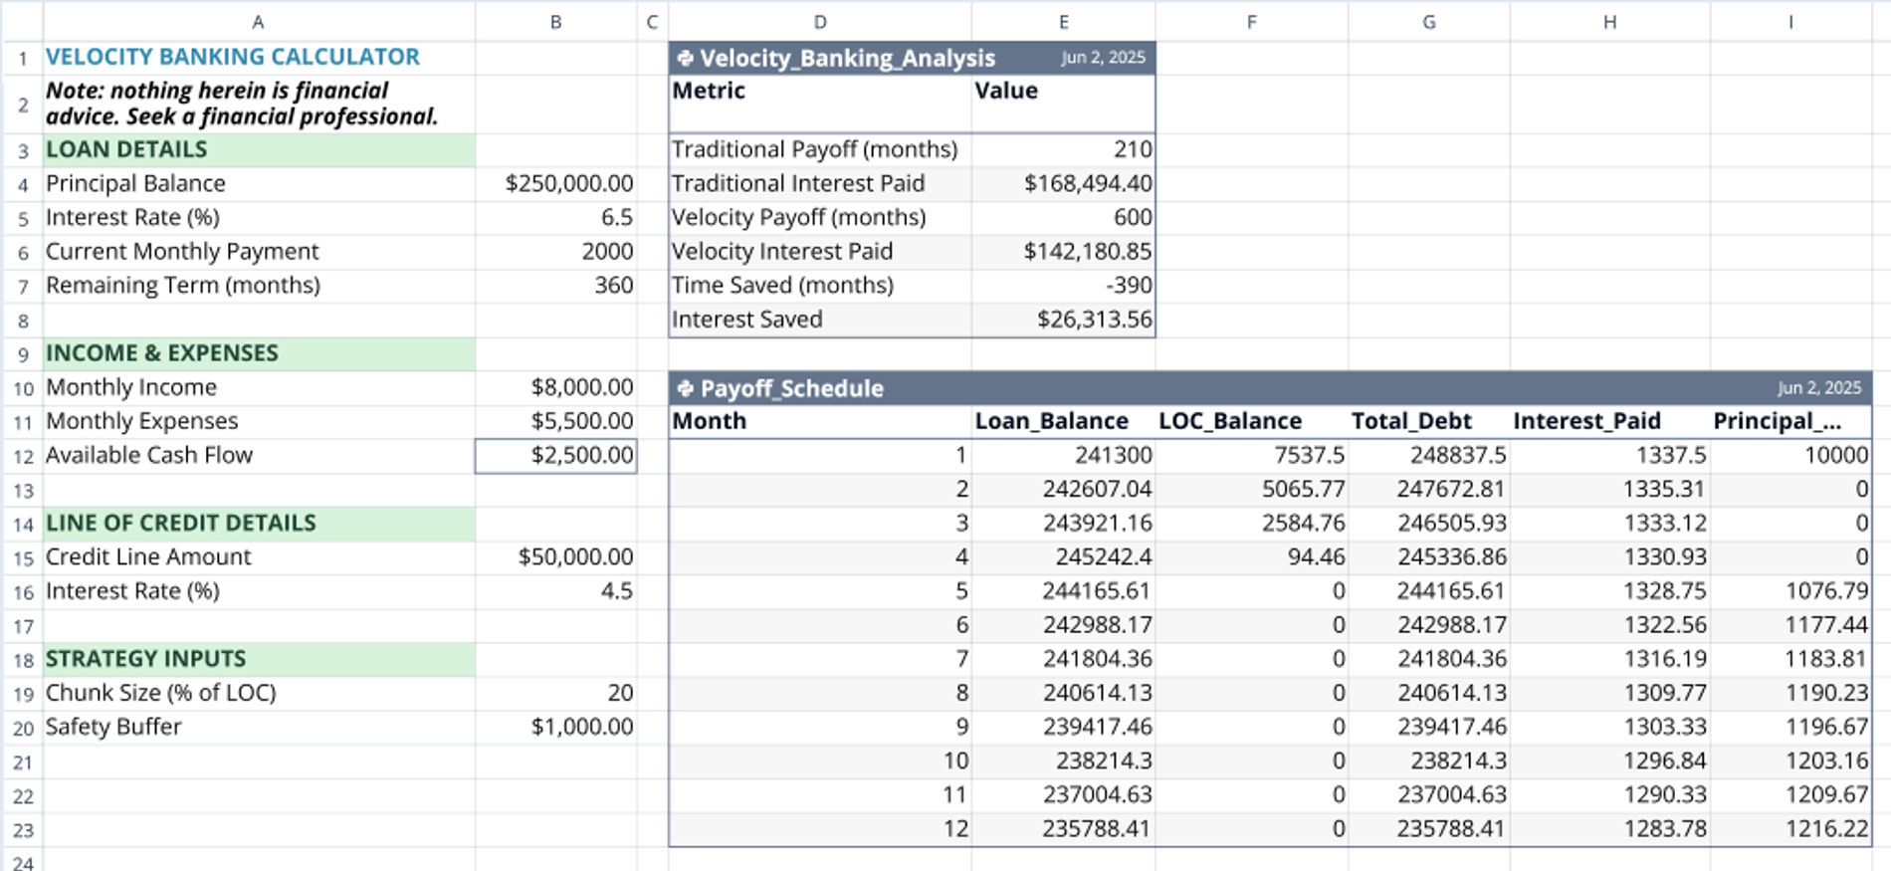1891x871 pixels.
Task: Select column C header
Action: tap(652, 21)
